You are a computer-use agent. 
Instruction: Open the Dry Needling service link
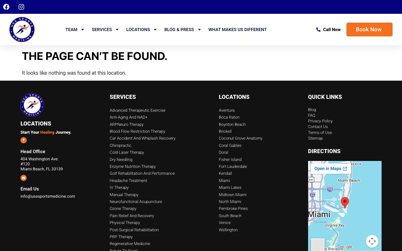(121, 159)
